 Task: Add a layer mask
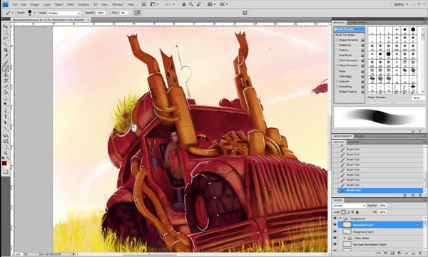coord(392,253)
